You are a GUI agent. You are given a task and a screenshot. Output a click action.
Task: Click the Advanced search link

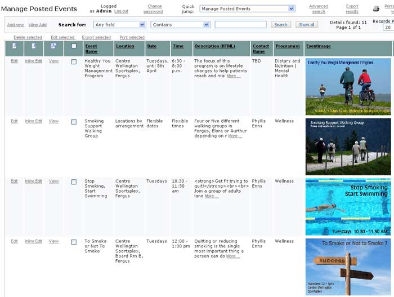tap(319, 9)
